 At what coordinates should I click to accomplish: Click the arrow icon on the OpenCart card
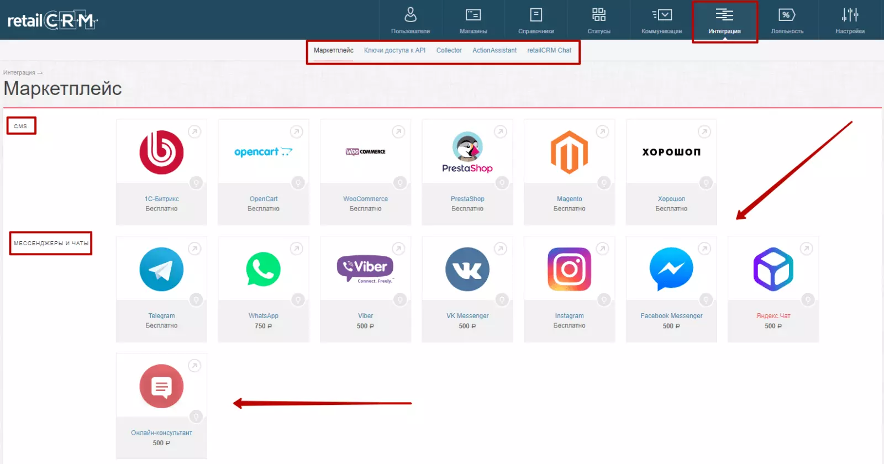297,132
